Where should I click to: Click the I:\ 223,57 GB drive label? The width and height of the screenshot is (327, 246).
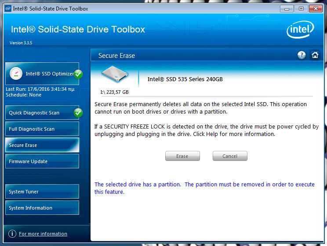(114, 92)
